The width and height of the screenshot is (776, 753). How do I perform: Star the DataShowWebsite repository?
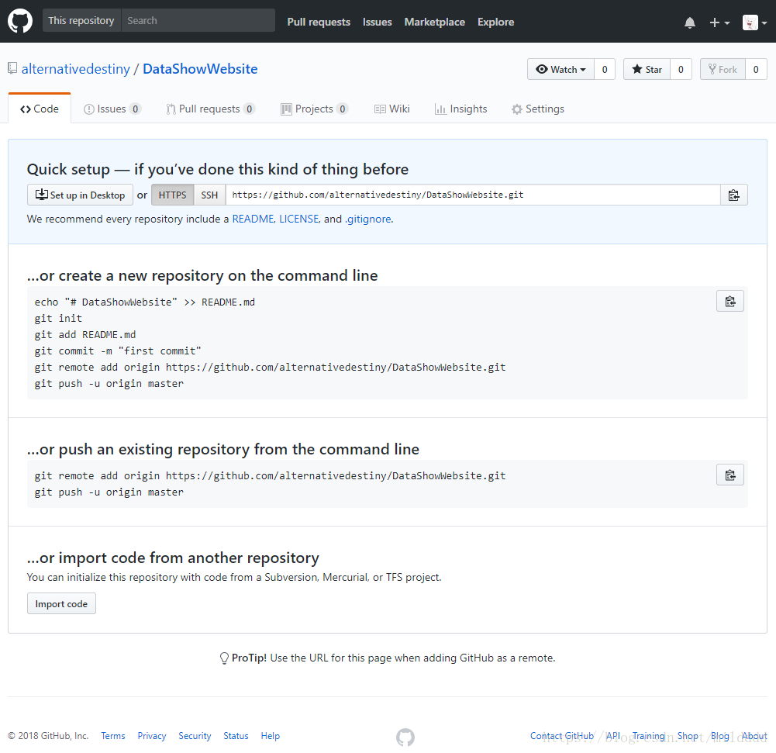click(647, 69)
